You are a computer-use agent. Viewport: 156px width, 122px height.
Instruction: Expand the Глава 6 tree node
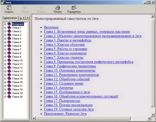pyautogui.click(x=5, y=46)
